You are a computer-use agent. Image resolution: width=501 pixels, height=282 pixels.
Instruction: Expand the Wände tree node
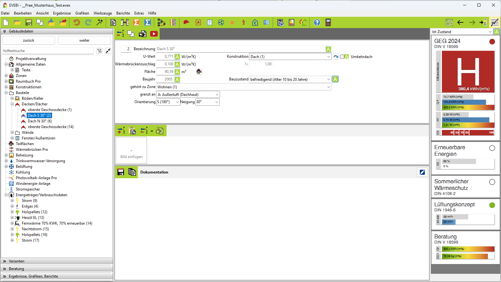[x=12, y=132]
